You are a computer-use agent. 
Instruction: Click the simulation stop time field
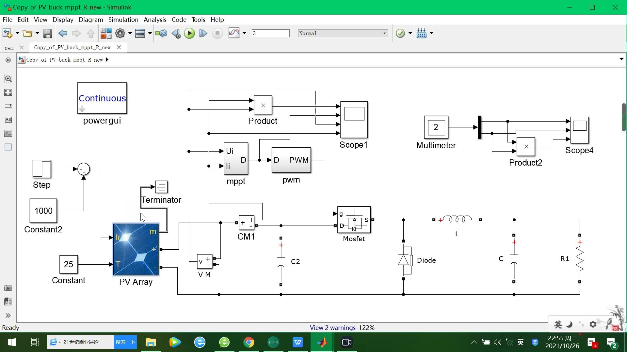click(x=270, y=33)
